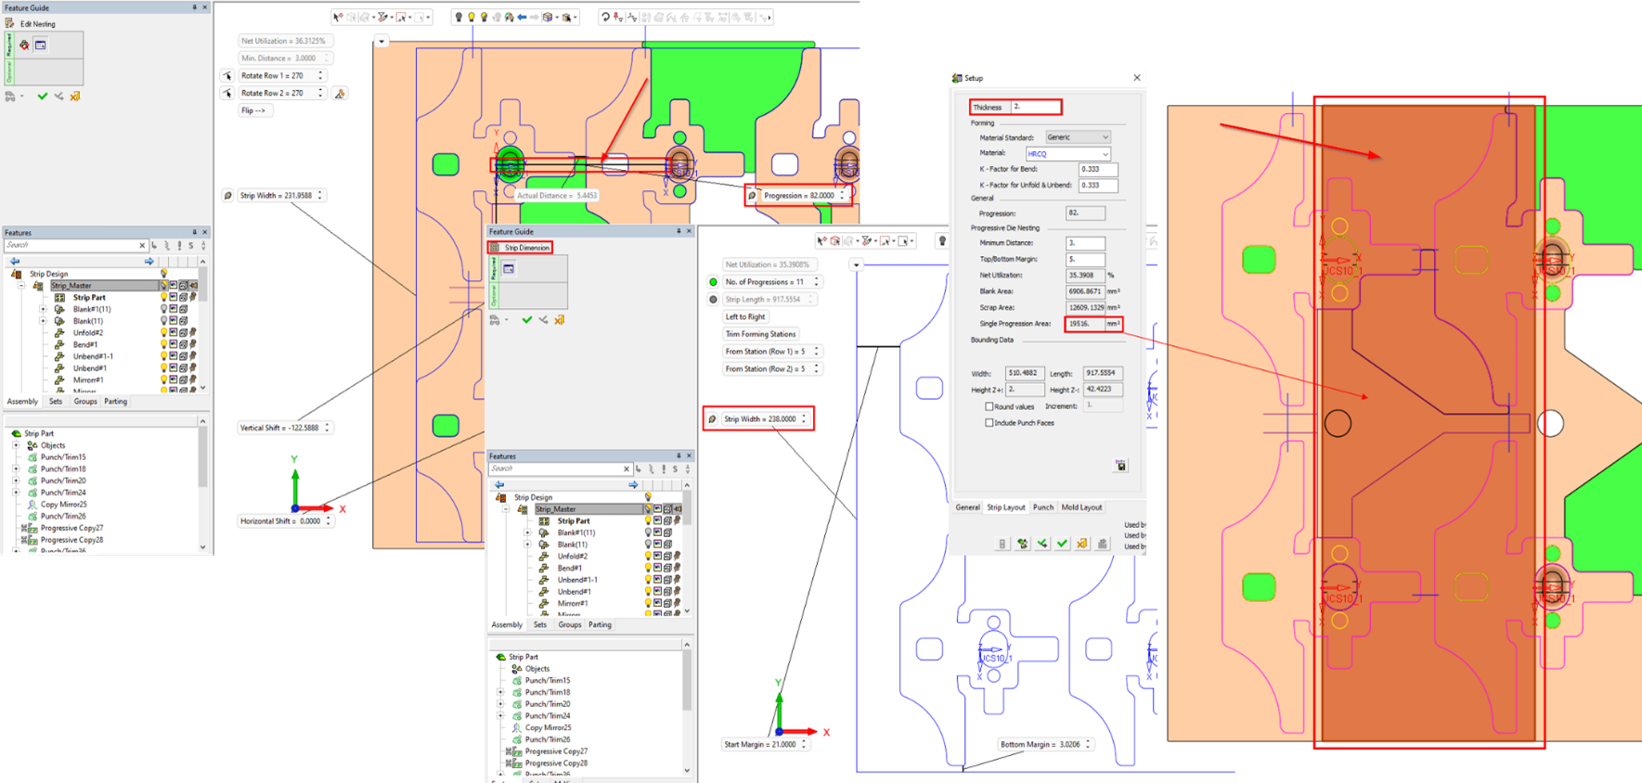Viewport: 1642px width, 783px height.
Task: Click the Thickness input field
Action: (1035, 107)
